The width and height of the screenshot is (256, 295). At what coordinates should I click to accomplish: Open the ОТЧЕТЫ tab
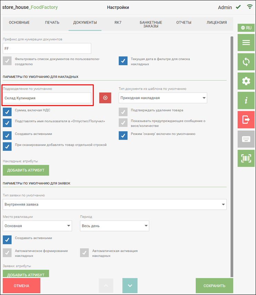(x=184, y=23)
